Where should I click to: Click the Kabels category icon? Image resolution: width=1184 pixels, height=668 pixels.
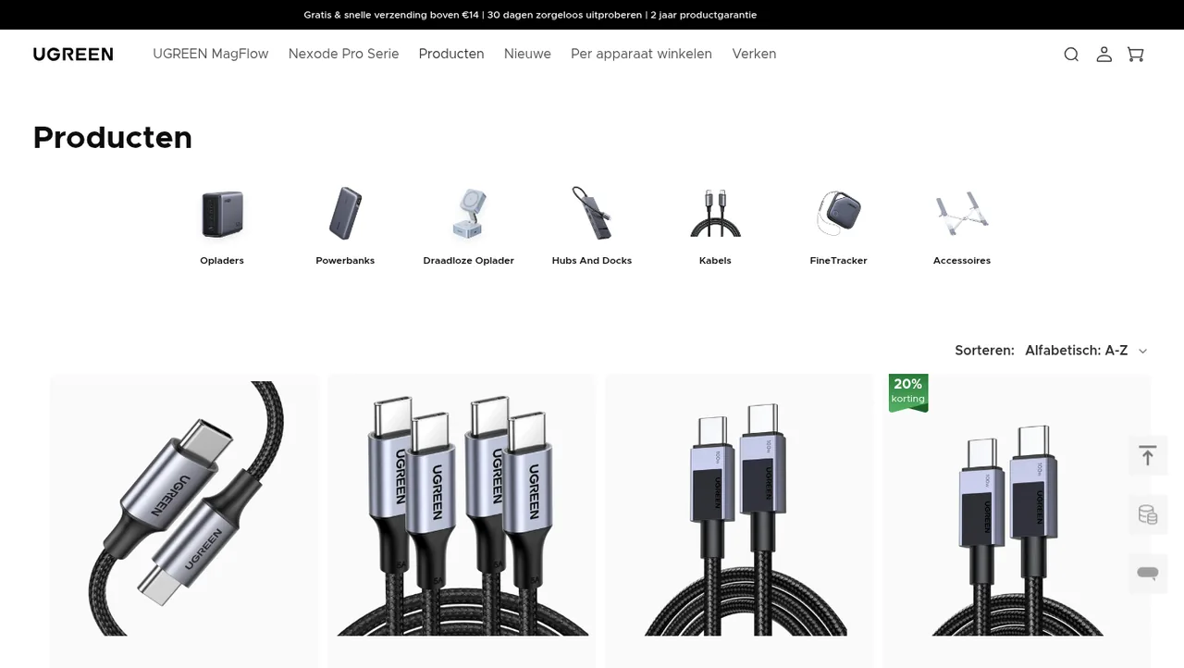(715, 214)
